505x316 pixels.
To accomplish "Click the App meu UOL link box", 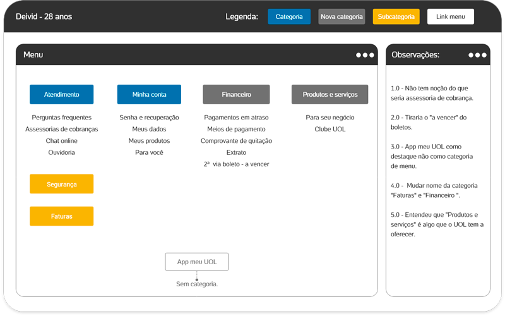I will point(196,262).
